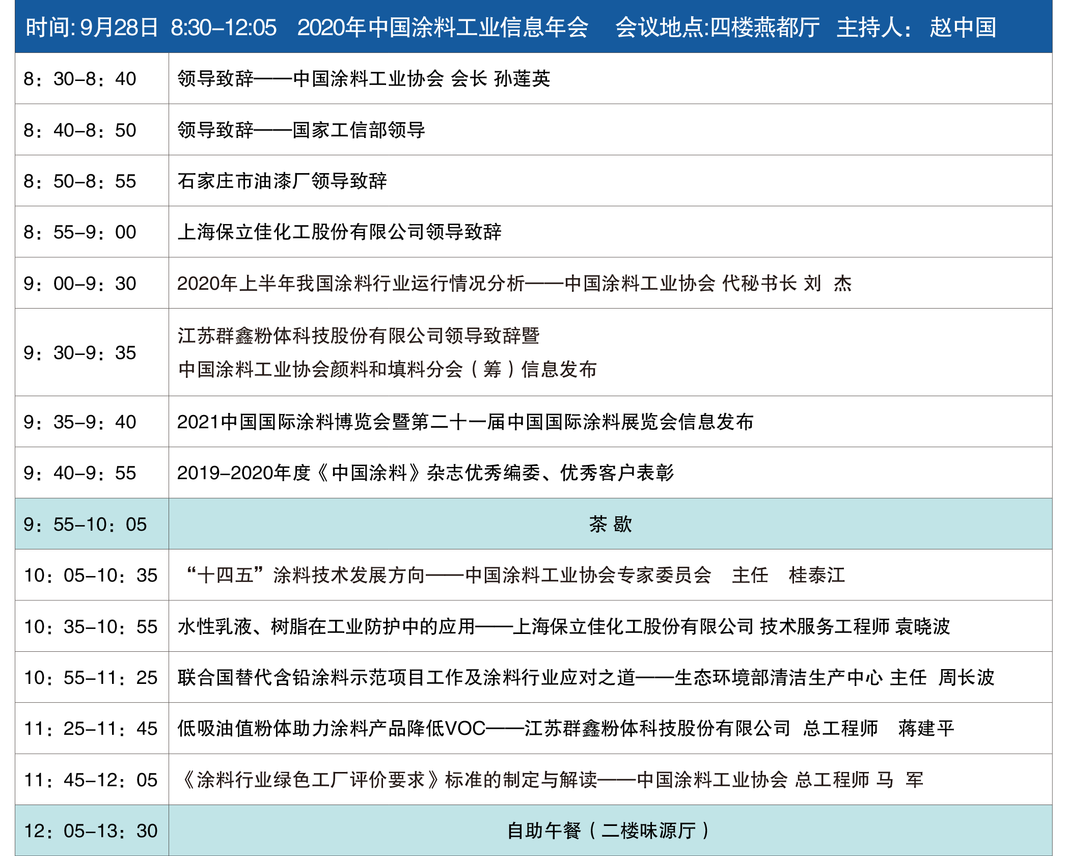1068x856 pixels.
Task: Click the 茶歇 tea break row
Action: pos(610,524)
